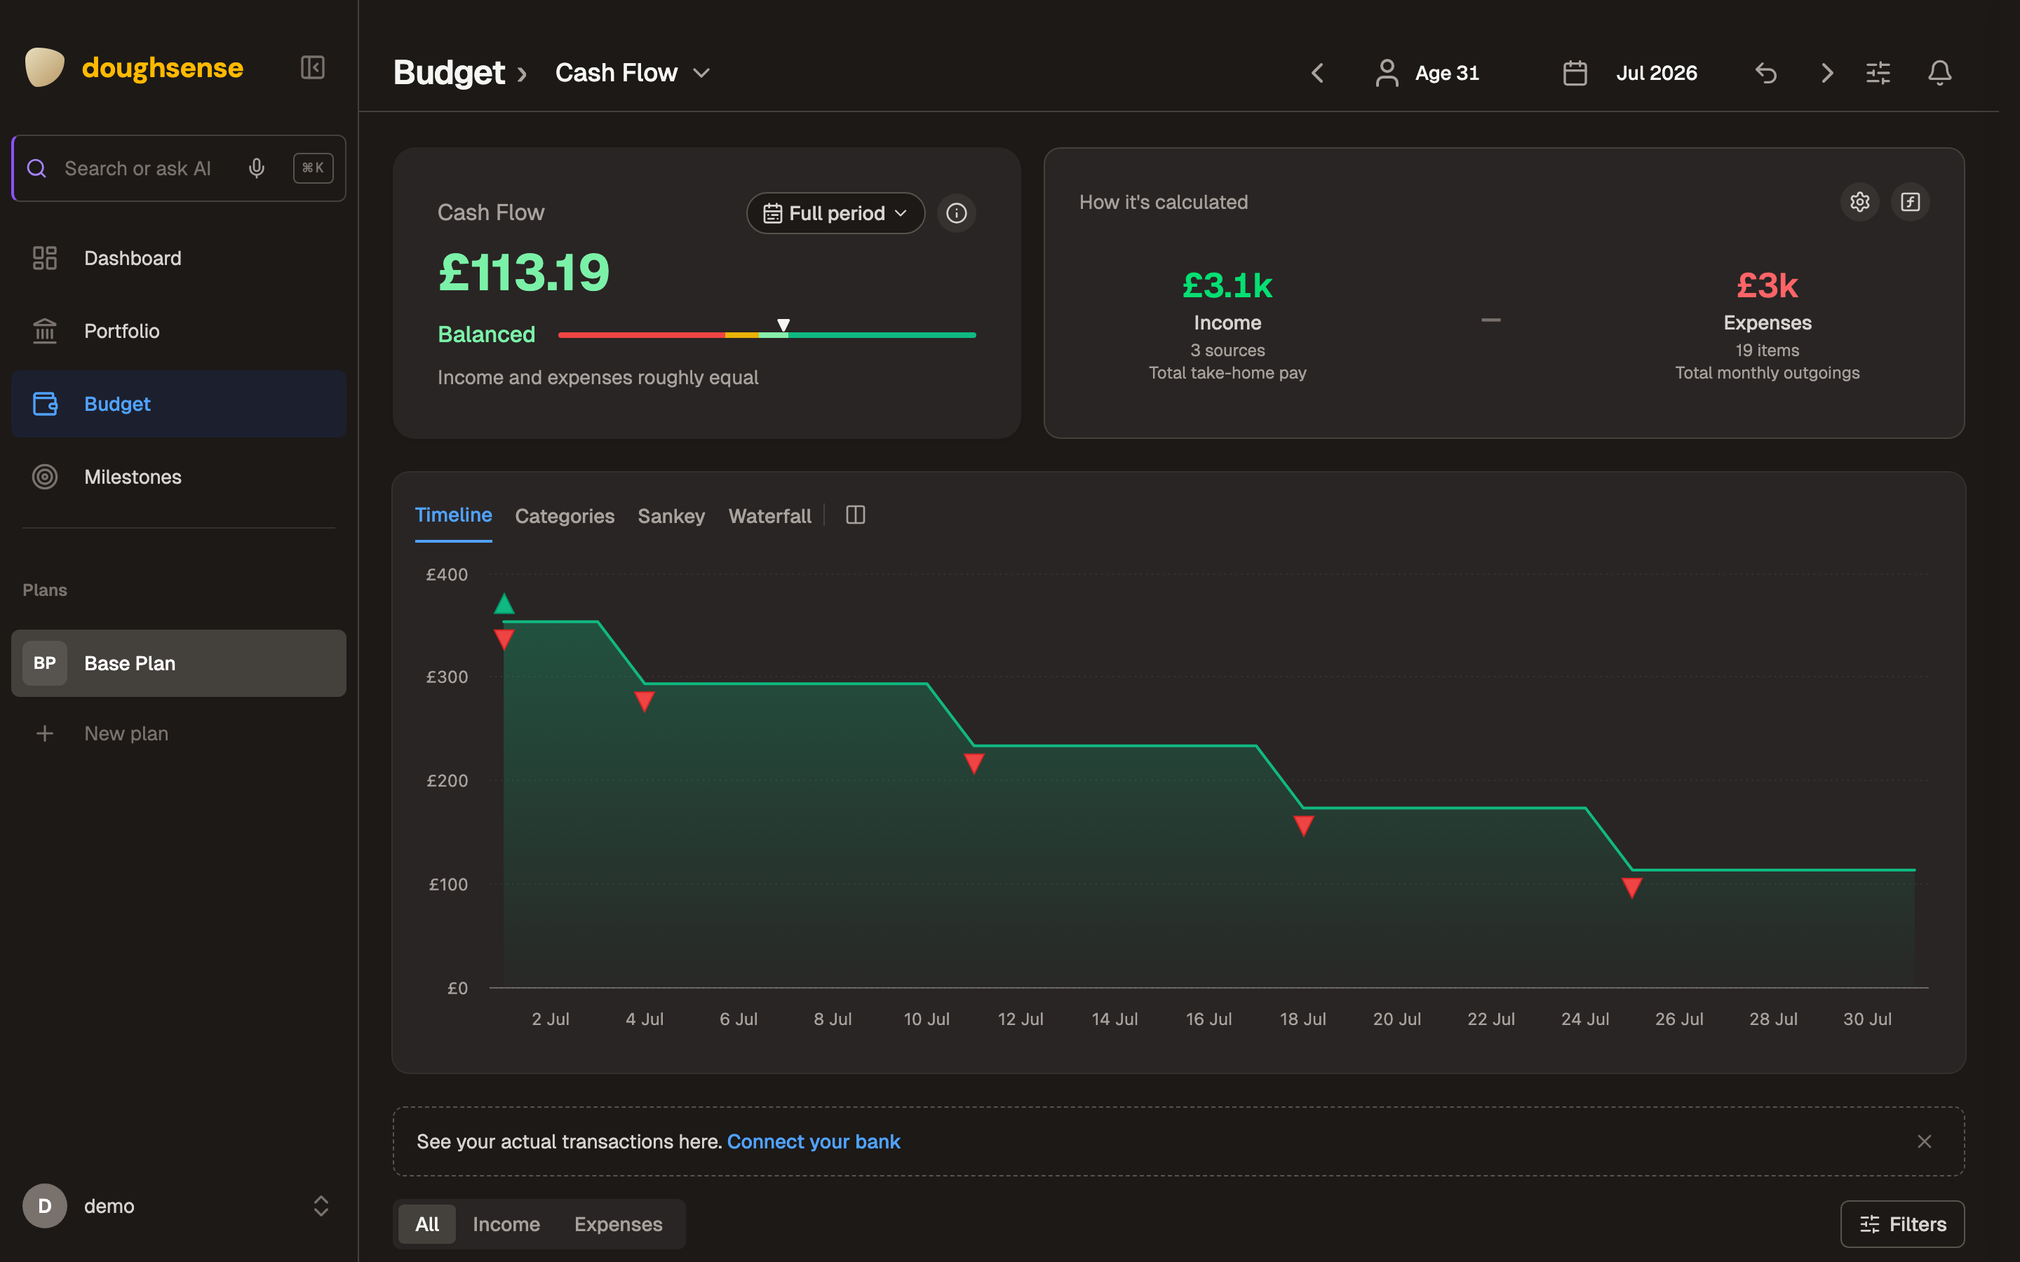Click the Connect your bank link
Viewport: 2020px width, 1262px height.
tap(813, 1141)
